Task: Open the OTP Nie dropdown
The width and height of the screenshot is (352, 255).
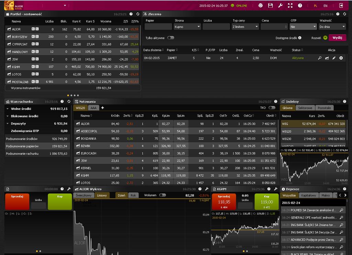Action: 303,27
